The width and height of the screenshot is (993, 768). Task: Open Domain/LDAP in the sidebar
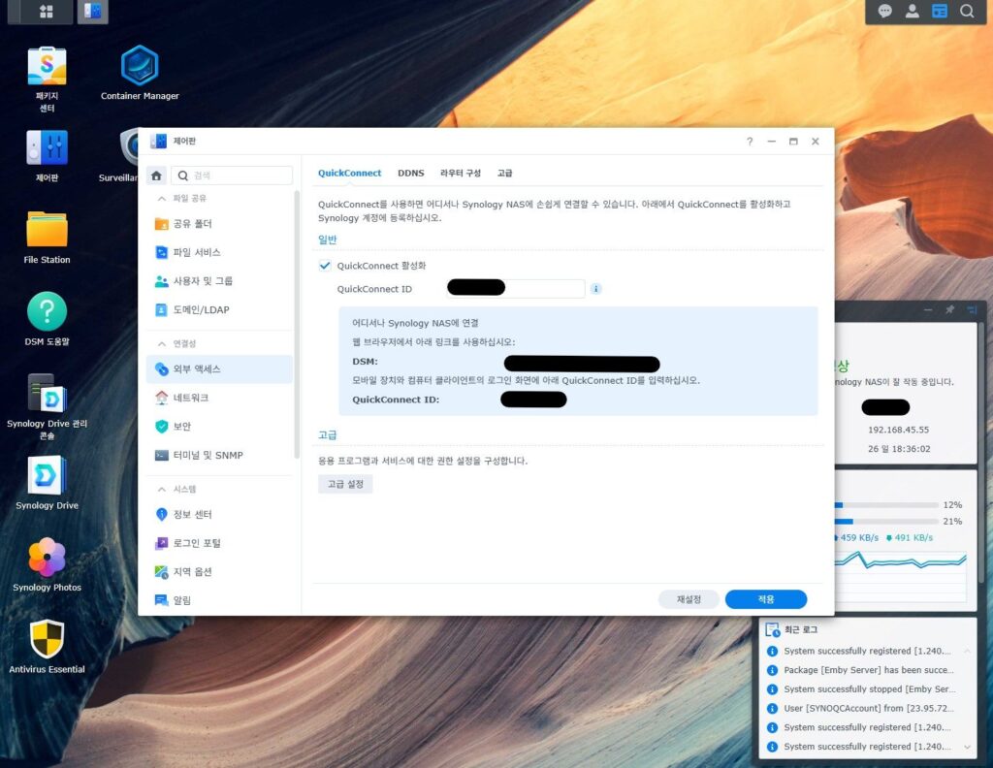[219, 309]
